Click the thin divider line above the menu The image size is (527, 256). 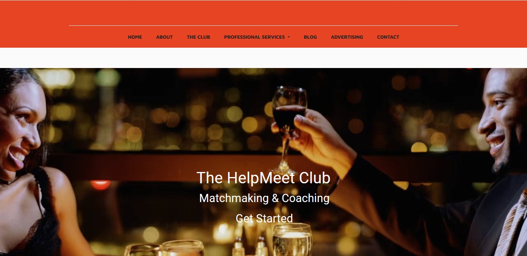pyautogui.click(x=263, y=25)
